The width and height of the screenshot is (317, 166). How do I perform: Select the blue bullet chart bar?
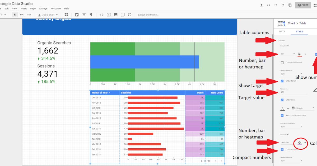pyautogui.click(x=144, y=62)
